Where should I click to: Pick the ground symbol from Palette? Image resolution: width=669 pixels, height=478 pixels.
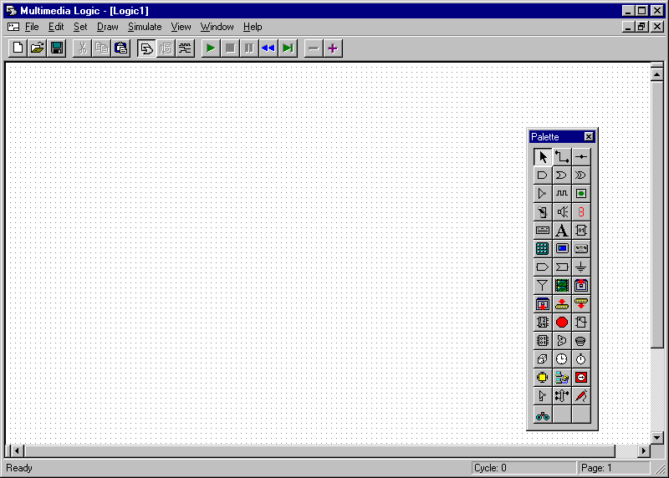[581, 267]
